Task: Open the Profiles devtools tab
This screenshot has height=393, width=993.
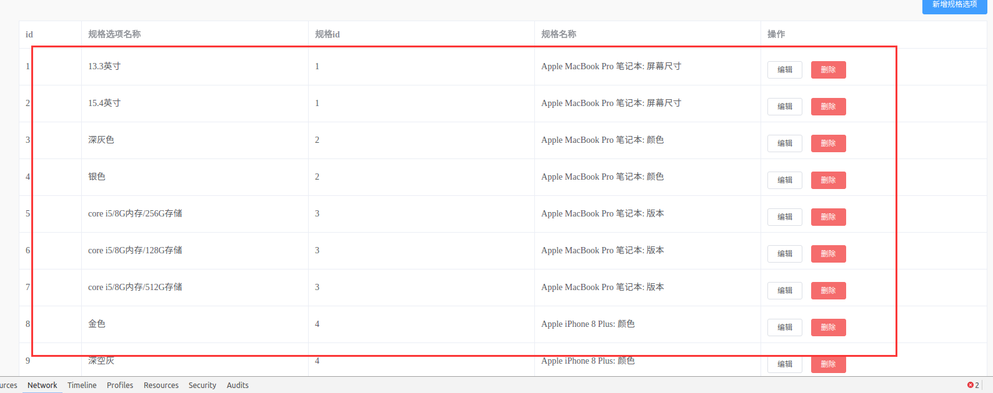Action: (120, 386)
